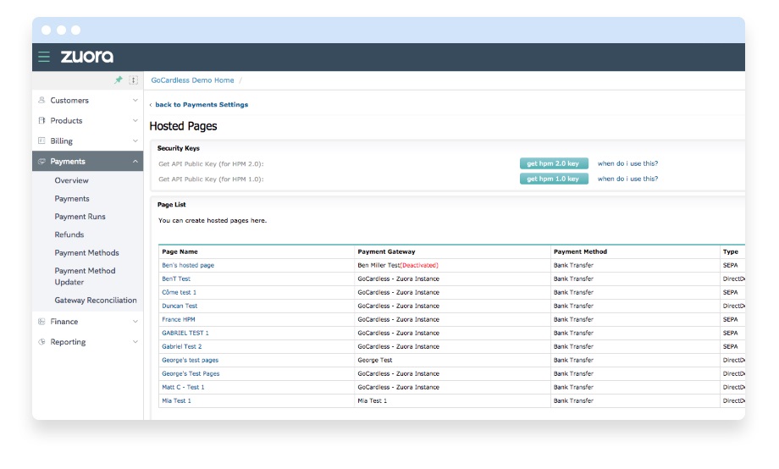This screenshot has height=469, width=779.
Task: Expand the Billing menu chevron
Action: point(135,141)
